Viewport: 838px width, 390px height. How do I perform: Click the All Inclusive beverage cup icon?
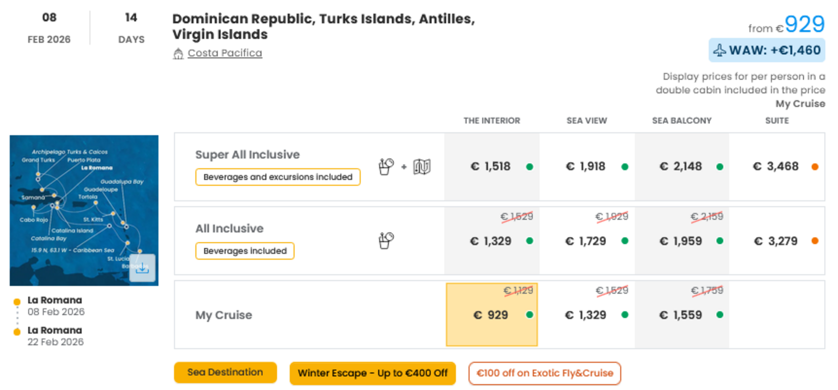point(386,240)
